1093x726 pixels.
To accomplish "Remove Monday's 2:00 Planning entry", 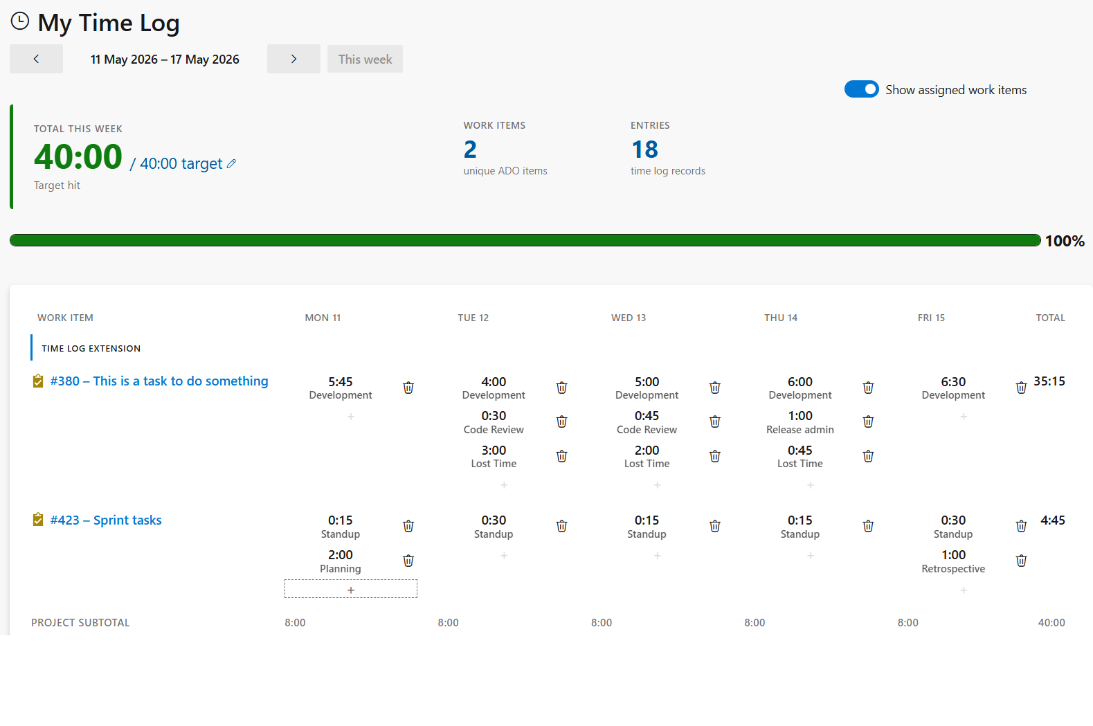I will pos(408,561).
